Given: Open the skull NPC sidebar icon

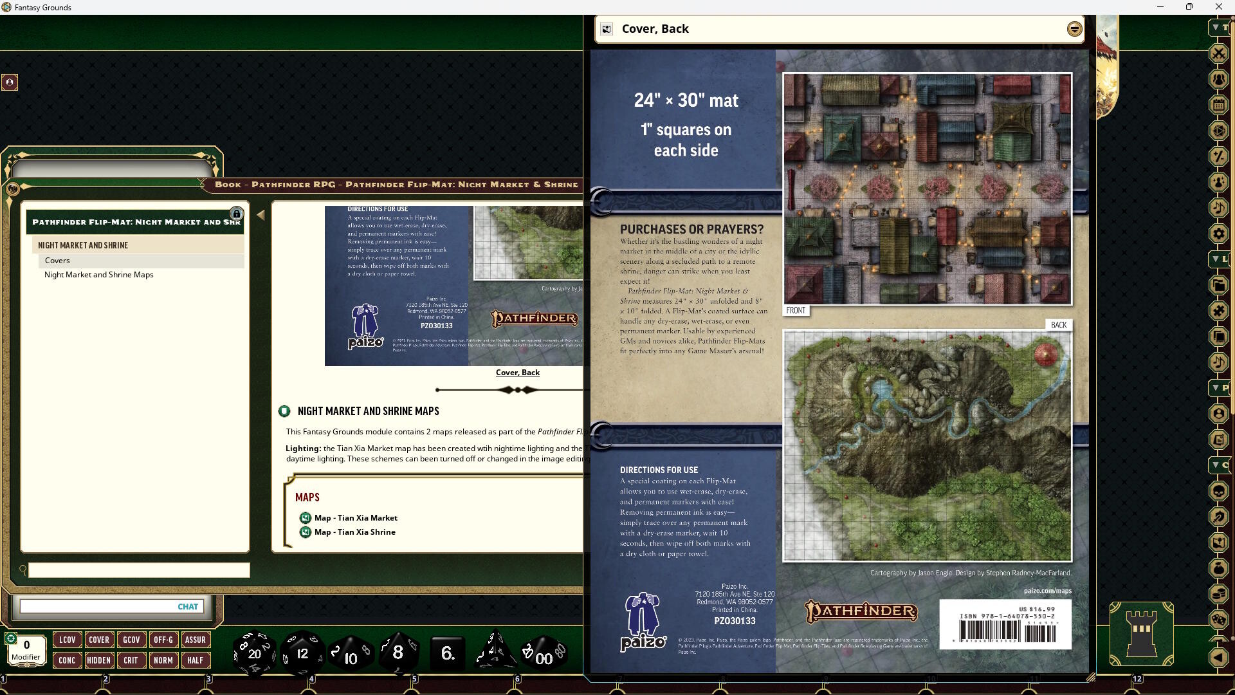Looking at the screenshot, I should 1219,491.
